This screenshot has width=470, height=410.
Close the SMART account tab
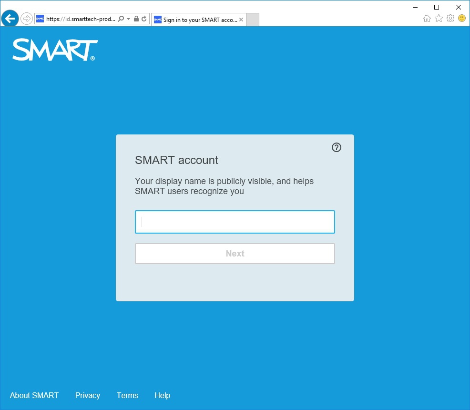click(241, 20)
